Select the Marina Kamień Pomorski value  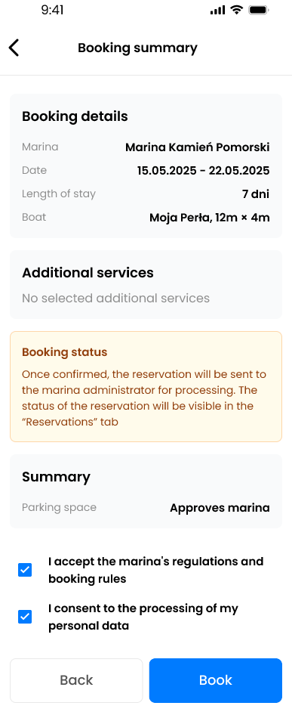coord(197,147)
